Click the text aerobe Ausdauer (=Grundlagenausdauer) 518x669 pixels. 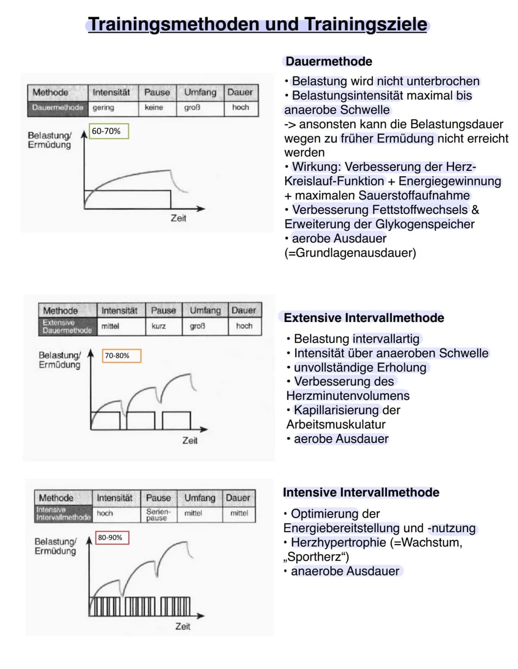point(350,246)
